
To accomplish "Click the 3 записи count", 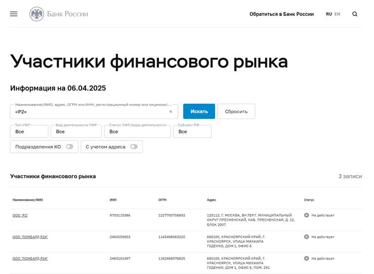I will point(350,177).
